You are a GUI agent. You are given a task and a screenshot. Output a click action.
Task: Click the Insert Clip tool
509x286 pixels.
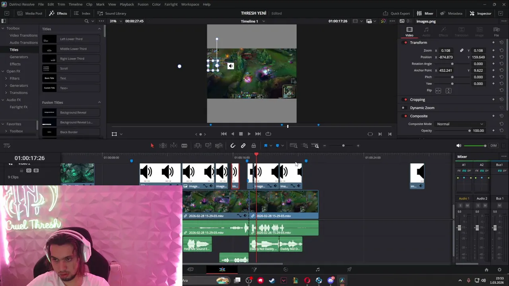click(x=198, y=146)
